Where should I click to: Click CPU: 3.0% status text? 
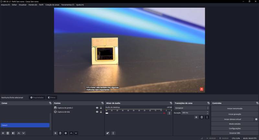[x=236, y=138]
